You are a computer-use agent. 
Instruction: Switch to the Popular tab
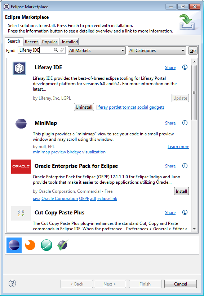point(49,42)
